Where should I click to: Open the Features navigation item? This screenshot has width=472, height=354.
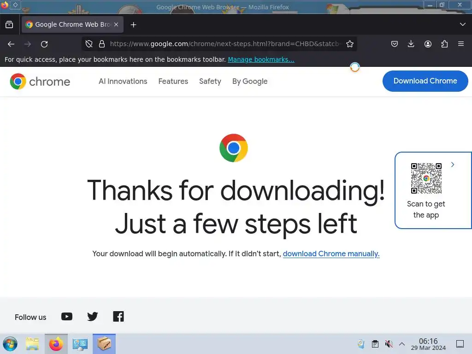tap(173, 81)
